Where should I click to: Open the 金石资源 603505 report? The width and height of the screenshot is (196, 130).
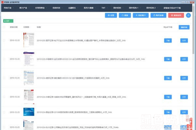click(184, 59)
